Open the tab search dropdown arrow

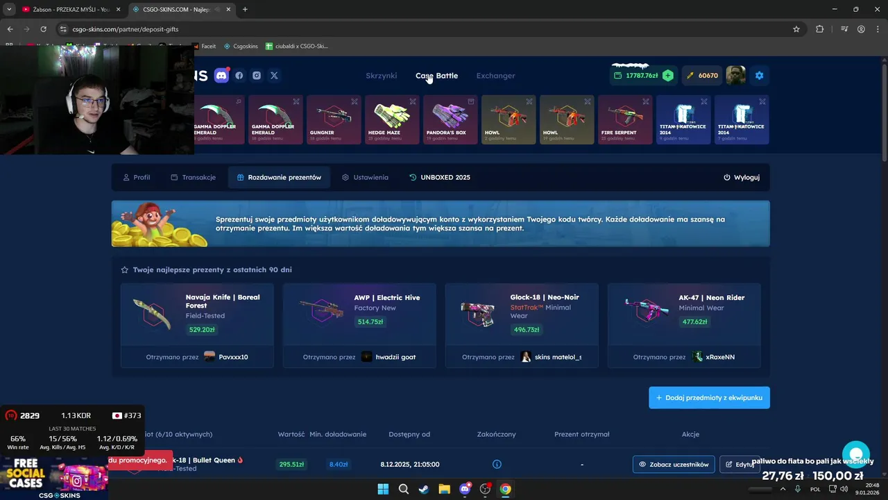(9, 9)
